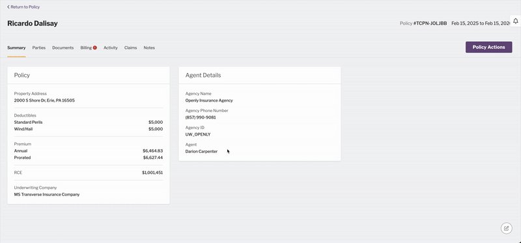The height and width of the screenshot is (243, 521).
Task: Click the agency phone number (857) 990-9081
Action: click(201, 117)
